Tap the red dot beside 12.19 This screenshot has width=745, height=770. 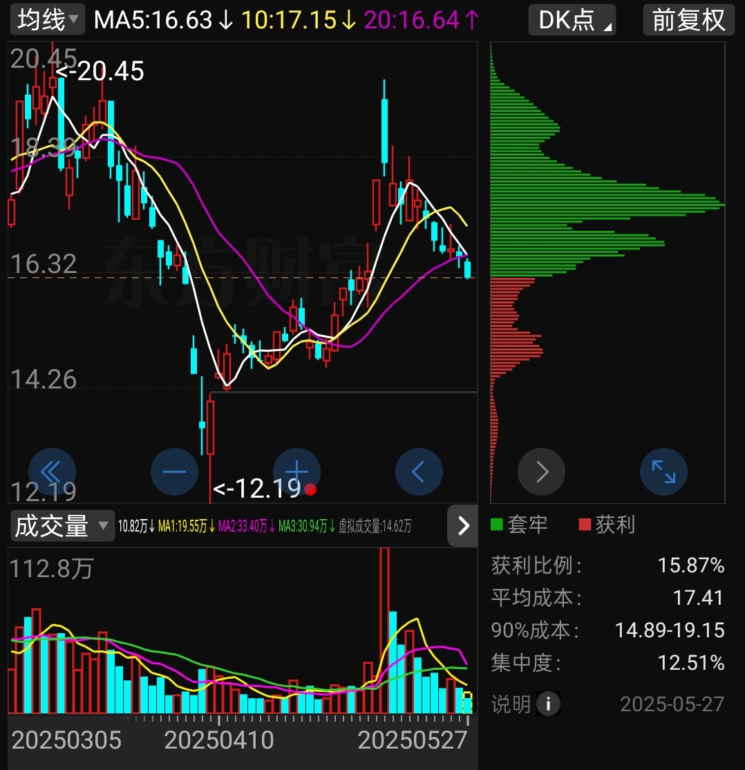click(310, 489)
